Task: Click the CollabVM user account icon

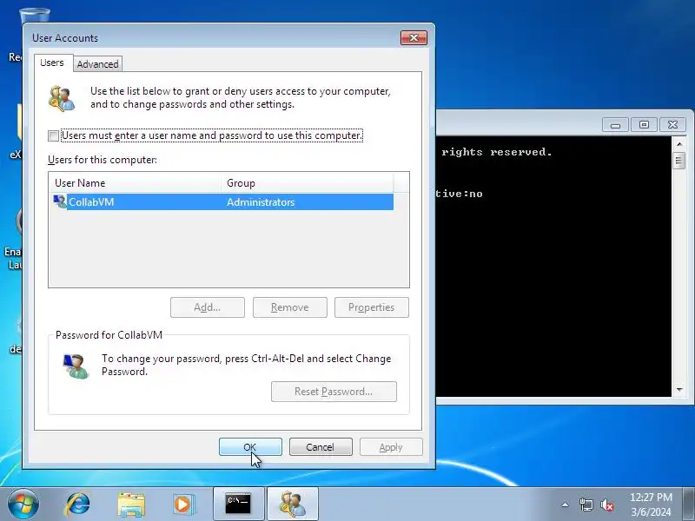Action: (60, 201)
